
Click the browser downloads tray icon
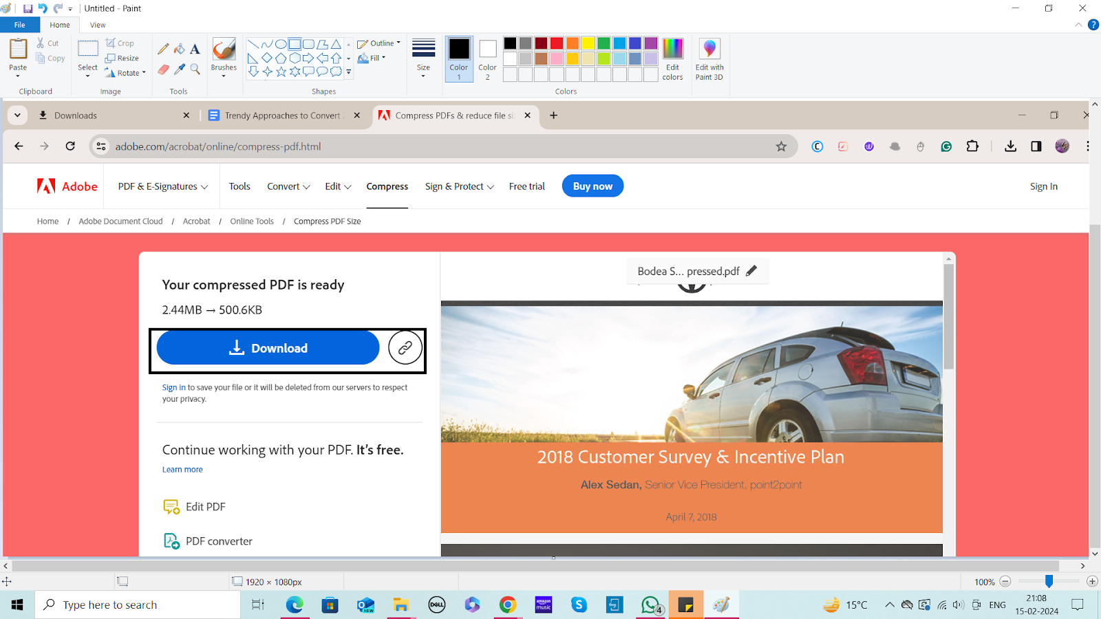[1010, 146]
